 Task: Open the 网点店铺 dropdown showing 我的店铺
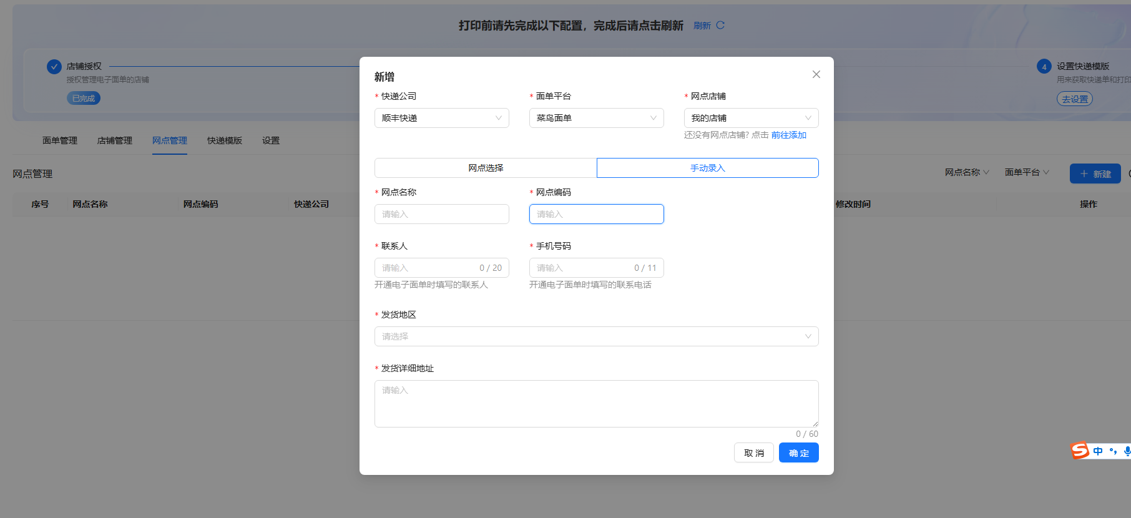tap(751, 118)
